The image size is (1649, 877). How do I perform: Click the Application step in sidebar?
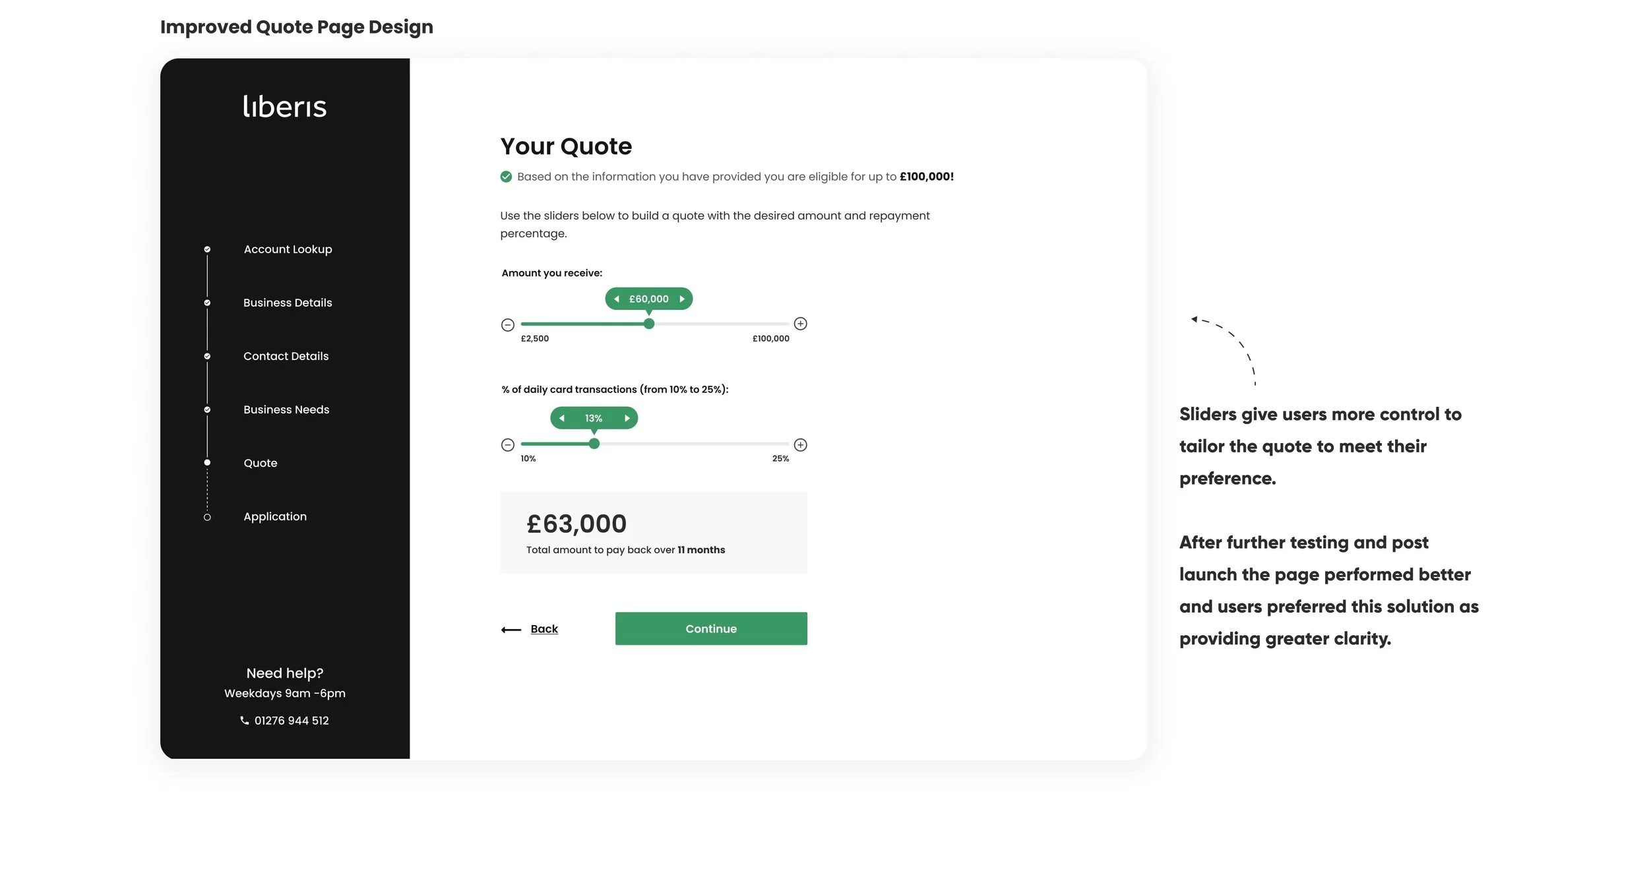pyautogui.click(x=275, y=516)
